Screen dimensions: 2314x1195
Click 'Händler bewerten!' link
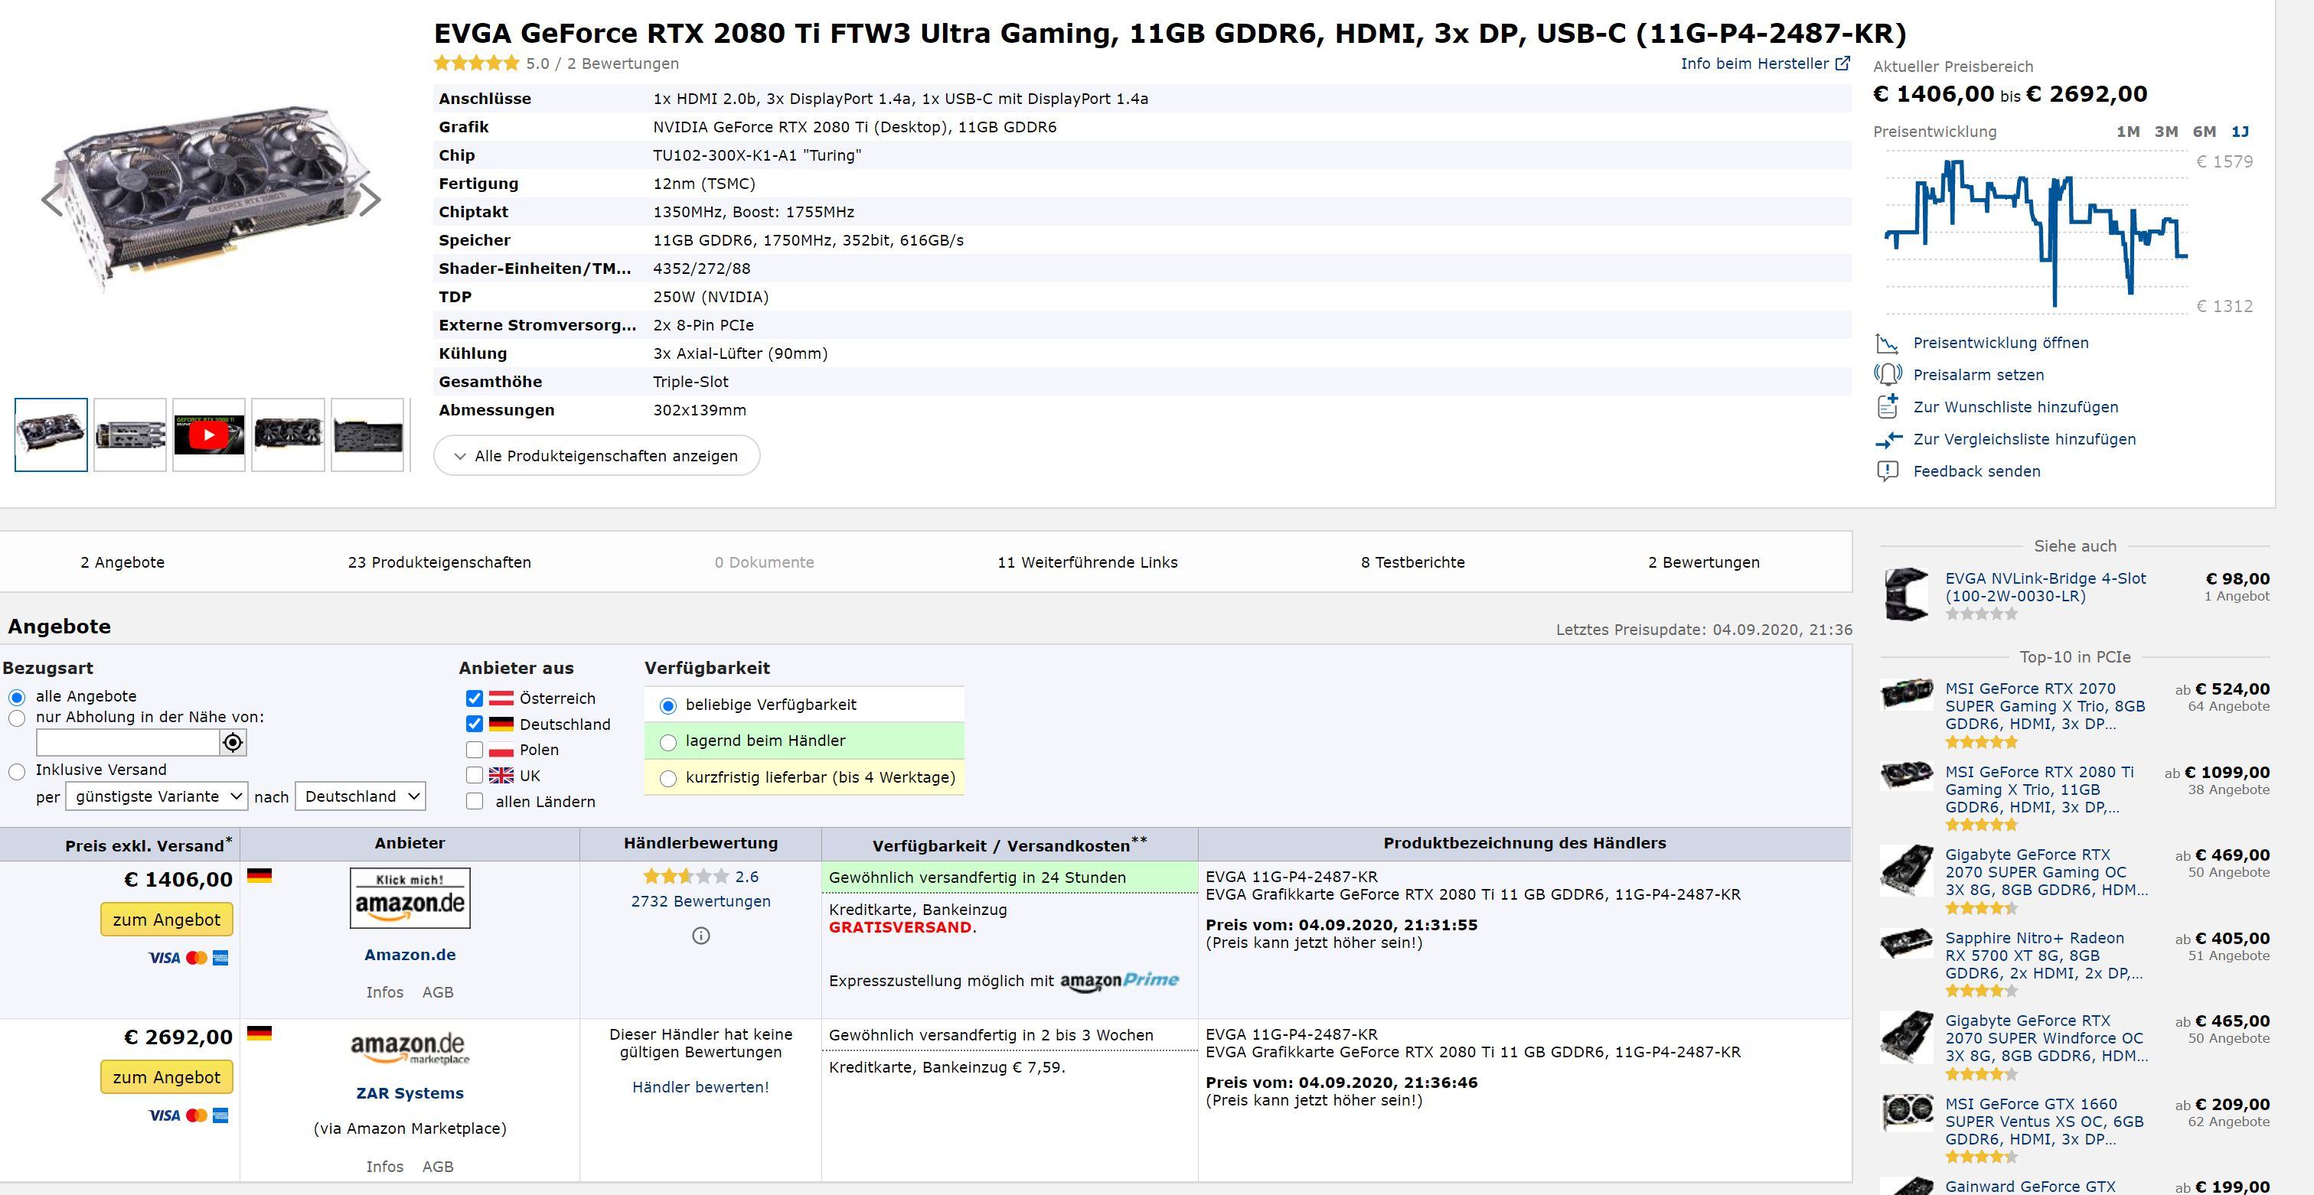coord(700,1087)
